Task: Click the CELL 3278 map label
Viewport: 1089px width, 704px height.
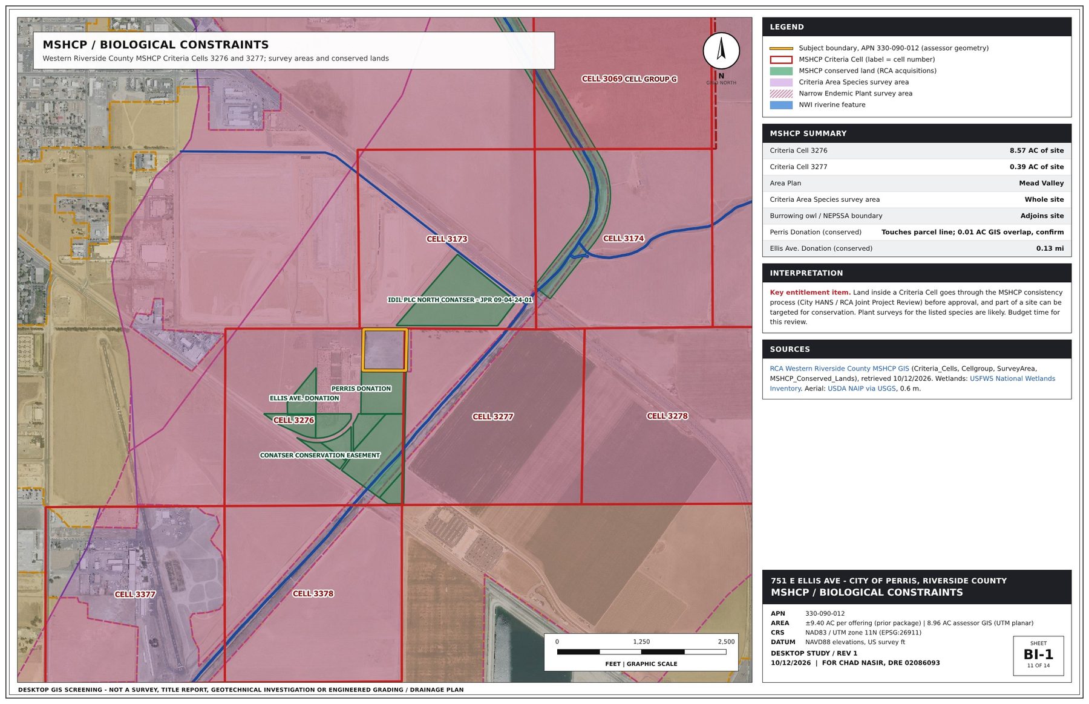Action: (x=667, y=416)
